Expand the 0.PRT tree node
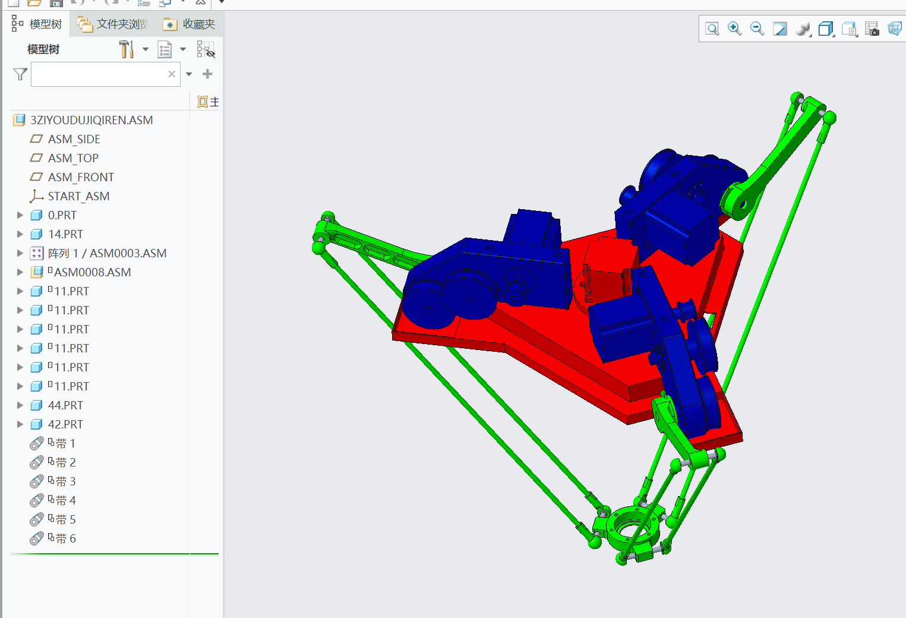 coord(20,215)
